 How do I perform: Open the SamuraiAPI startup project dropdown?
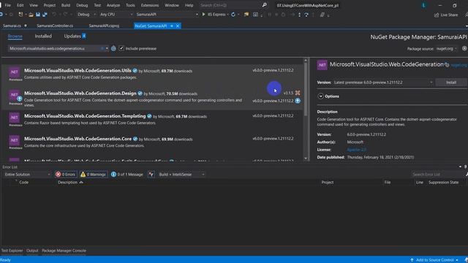(x=167, y=15)
